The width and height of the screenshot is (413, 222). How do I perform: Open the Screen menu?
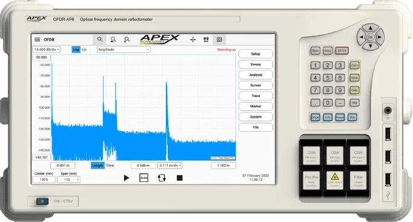(x=256, y=86)
